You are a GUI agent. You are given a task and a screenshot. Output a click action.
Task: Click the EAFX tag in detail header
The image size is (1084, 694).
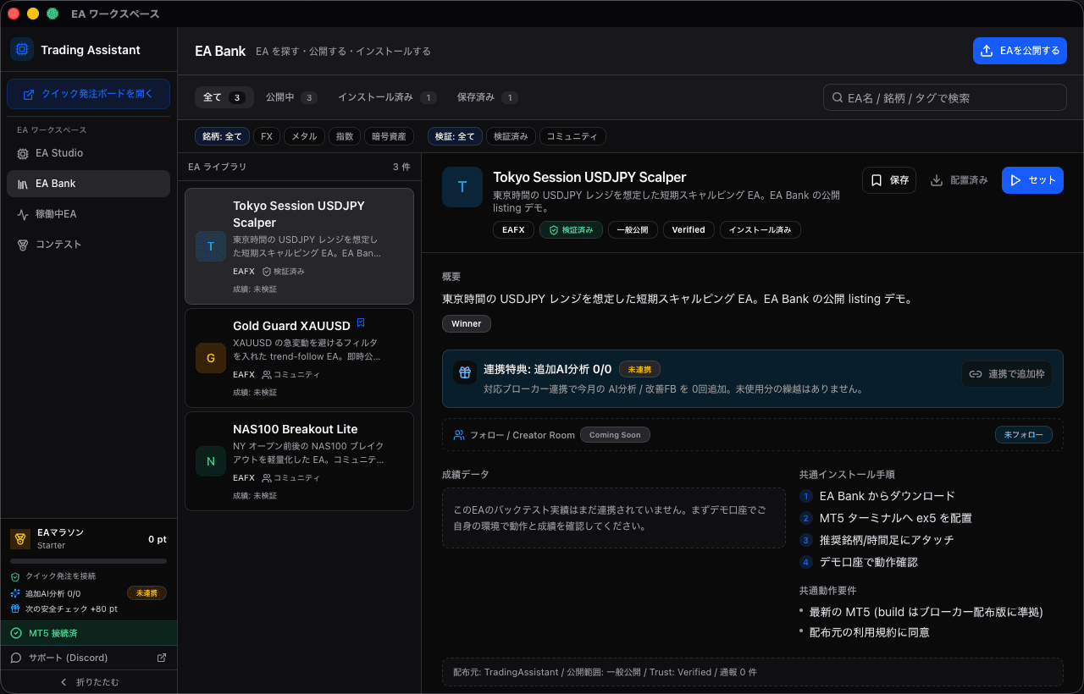tap(513, 229)
